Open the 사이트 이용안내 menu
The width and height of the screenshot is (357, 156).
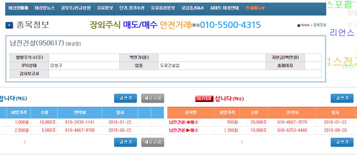pyautogui.click(x=224, y=8)
